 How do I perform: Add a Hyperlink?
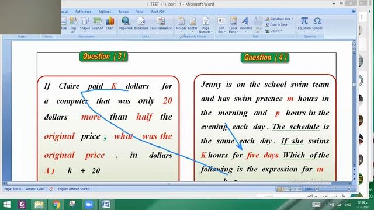(126, 23)
